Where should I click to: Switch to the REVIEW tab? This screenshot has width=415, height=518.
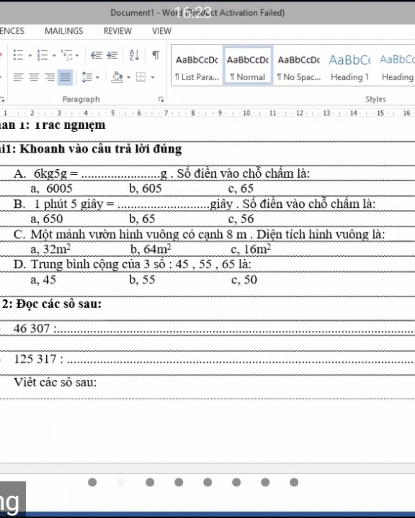pyautogui.click(x=118, y=31)
